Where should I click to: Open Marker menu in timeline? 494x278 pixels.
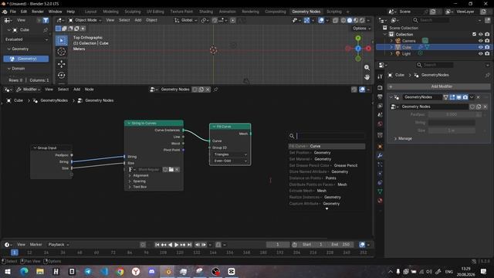(x=36, y=245)
